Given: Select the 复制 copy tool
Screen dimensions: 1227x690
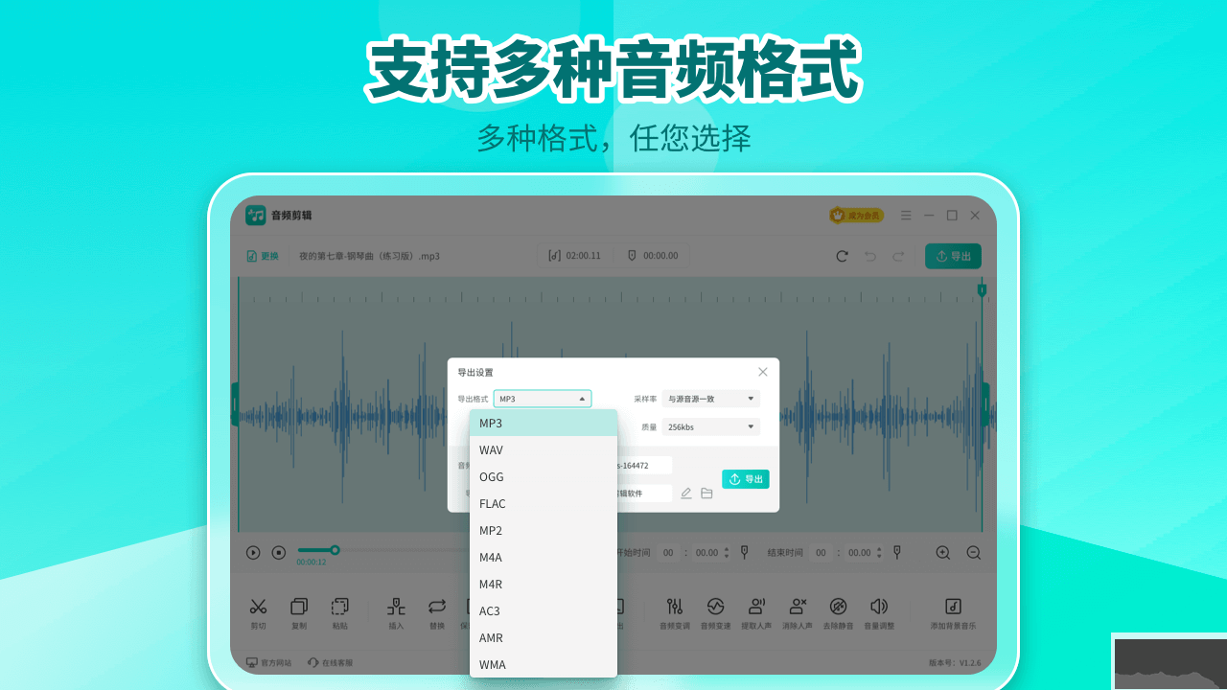Looking at the screenshot, I should [x=299, y=613].
